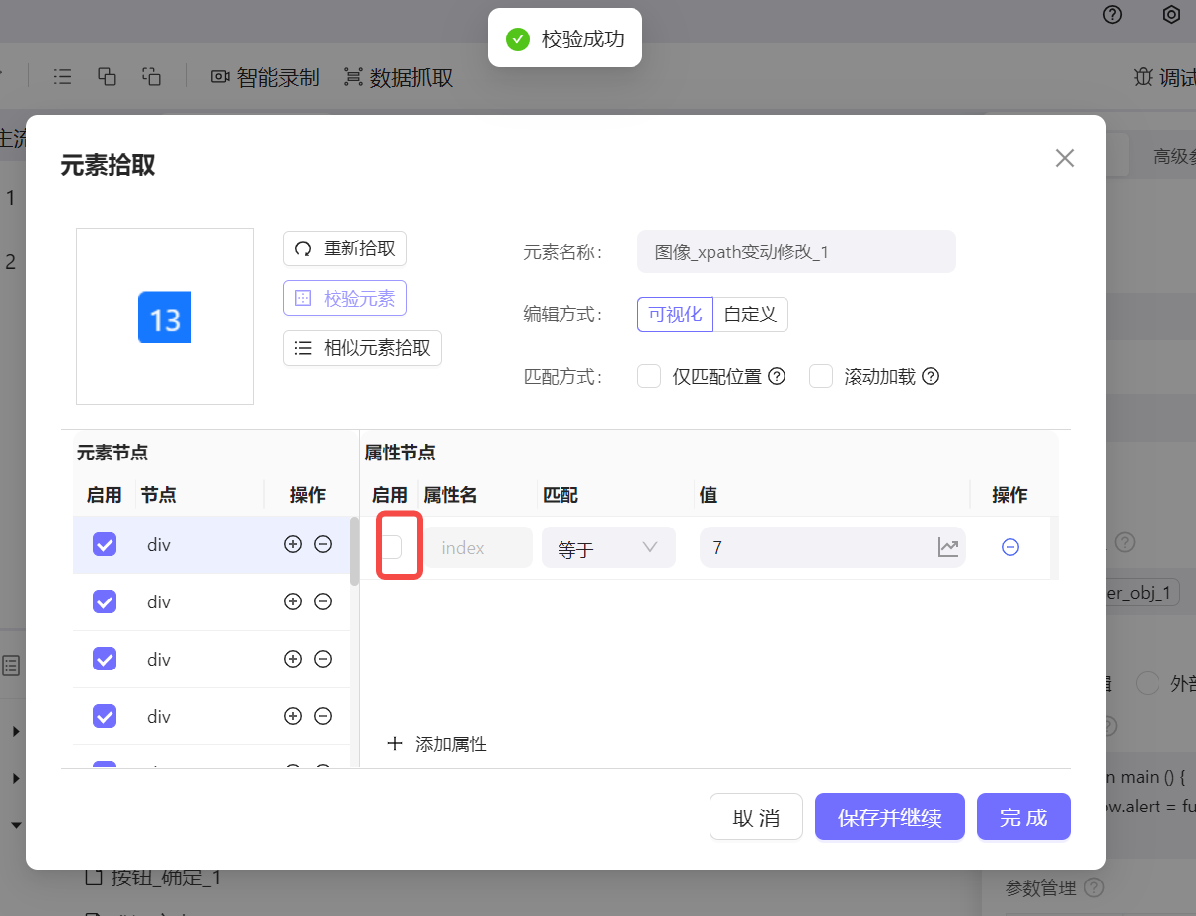Screen dimensions: 1196x916
Task: Select the 可视化 editing mode
Action: pos(675,314)
